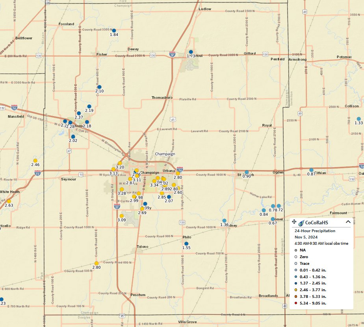Click the Villa Grove town label
Screen dimensions: 364x327
click(x=188, y=322)
